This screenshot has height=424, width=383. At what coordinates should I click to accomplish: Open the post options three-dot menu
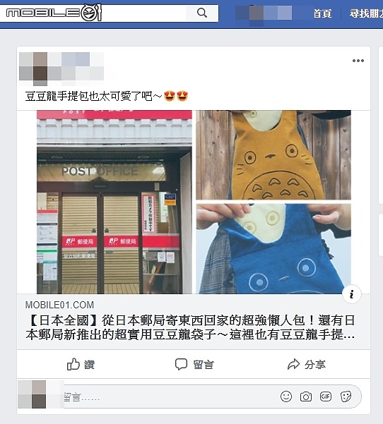(x=358, y=61)
